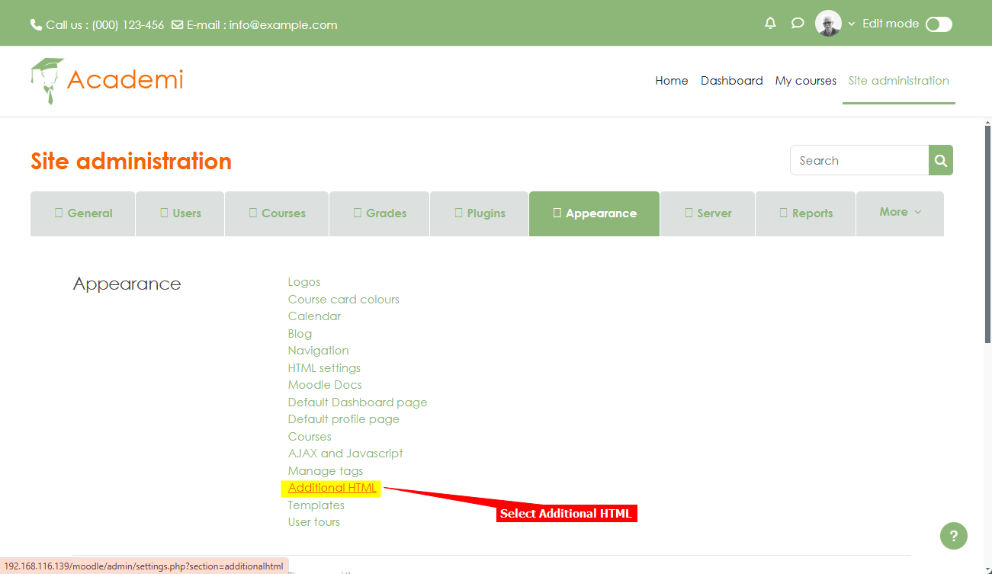Open My courses in navigation
992x574 pixels.
click(x=806, y=80)
